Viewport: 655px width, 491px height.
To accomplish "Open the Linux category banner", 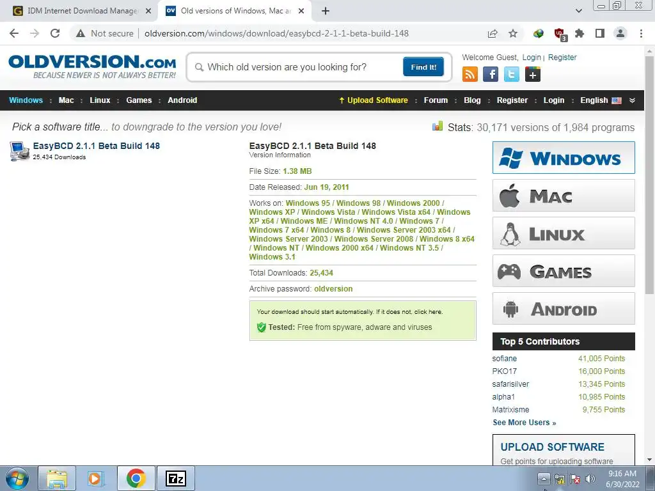I will (564, 233).
